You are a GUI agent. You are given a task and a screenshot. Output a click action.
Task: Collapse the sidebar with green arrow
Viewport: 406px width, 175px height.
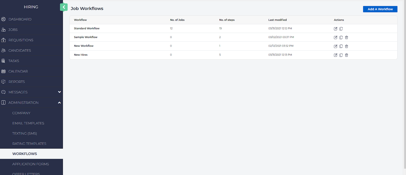tap(64, 7)
